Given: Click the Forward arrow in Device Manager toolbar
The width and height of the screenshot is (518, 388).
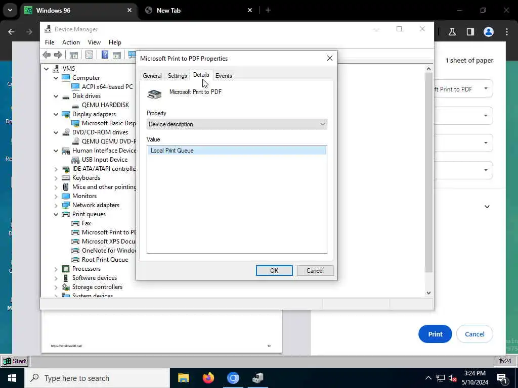Looking at the screenshot, I should pyautogui.click(x=58, y=55).
